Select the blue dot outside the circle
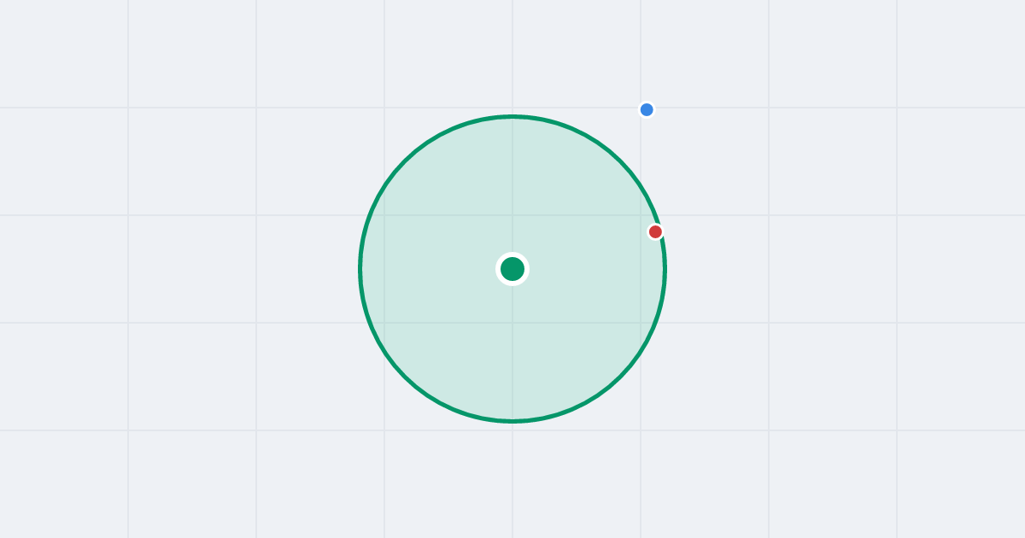This screenshot has width=1025, height=538. coord(647,109)
